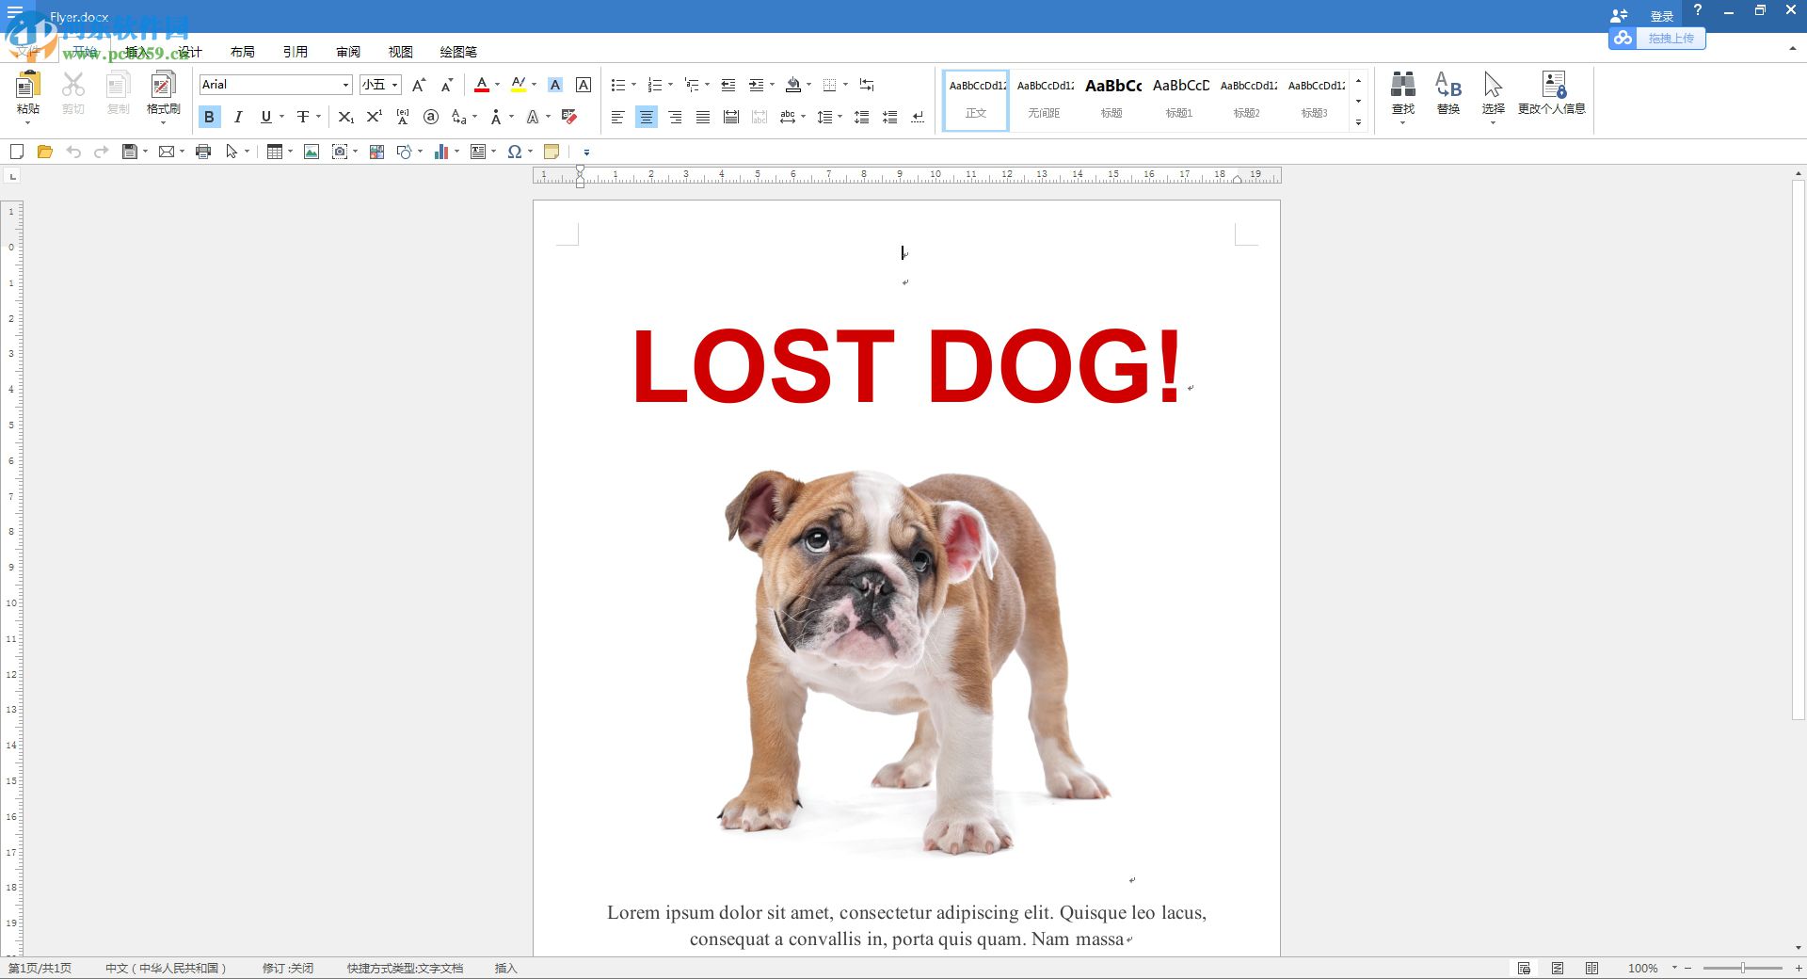Toggle bold formatting
1807x979 pixels.
(209, 117)
